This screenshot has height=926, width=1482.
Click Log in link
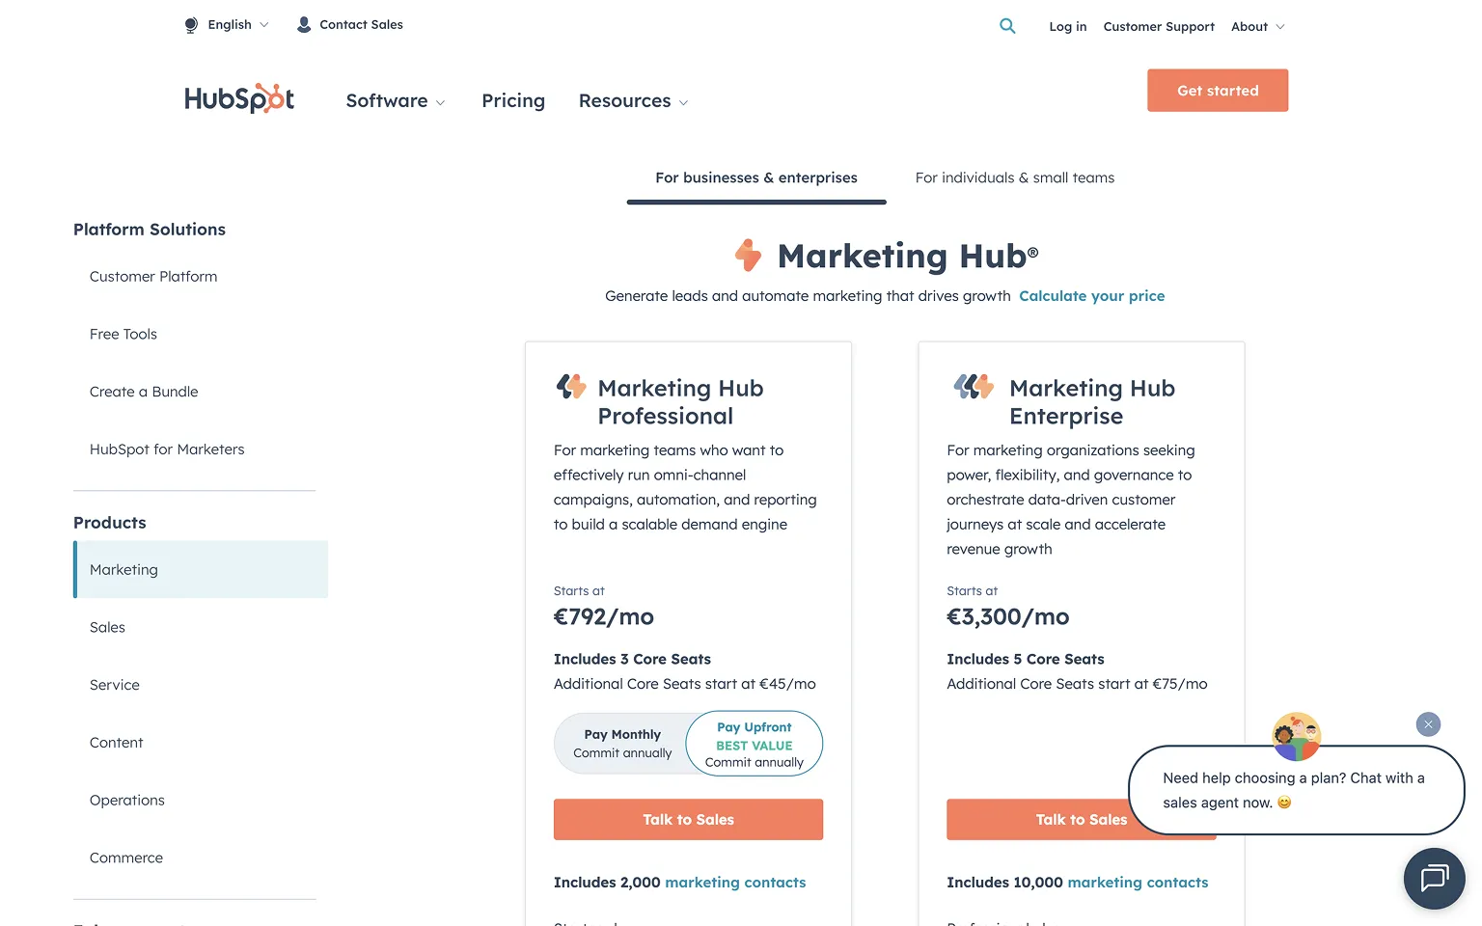(x=1068, y=27)
